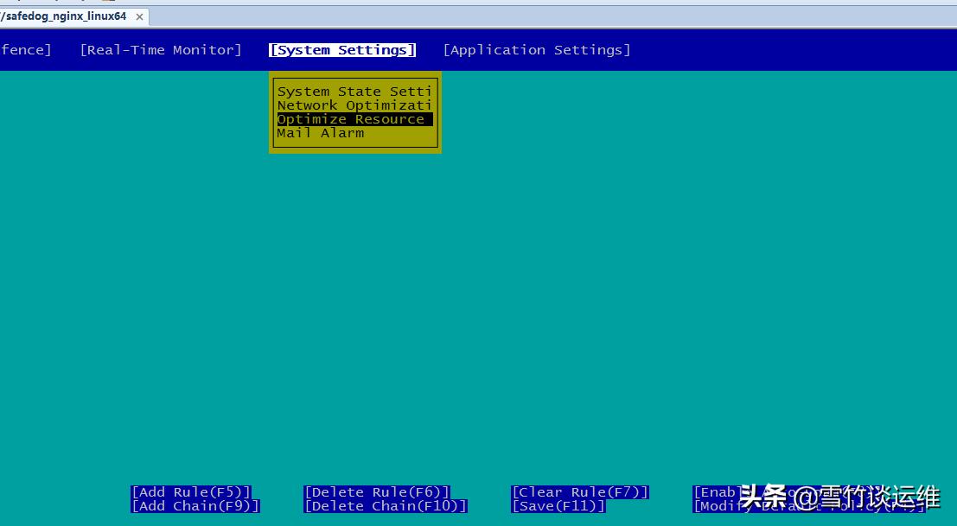Click Delete Rule(F6) button

(x=377, y=491)
